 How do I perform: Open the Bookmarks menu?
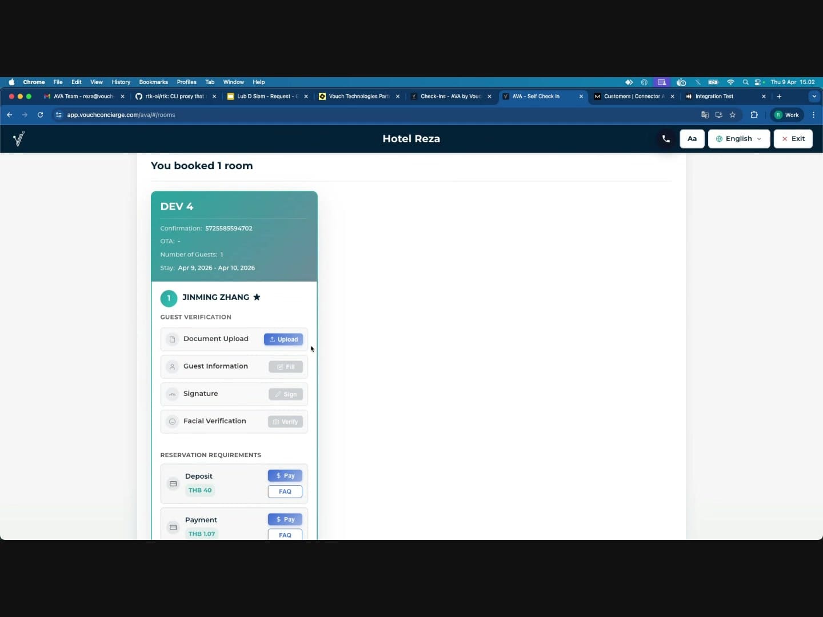153,82
